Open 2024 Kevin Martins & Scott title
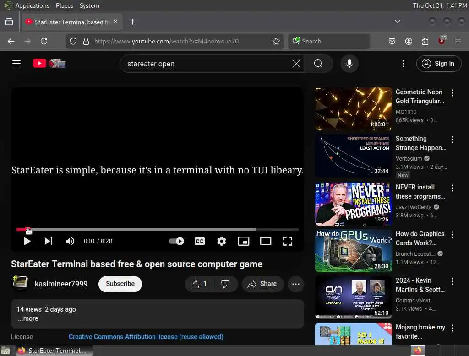This screenshot has width=469, height=356. click(420, 285)
